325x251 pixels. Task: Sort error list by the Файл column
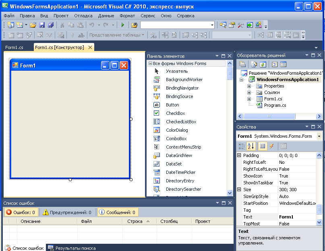[x=100, y=221]
